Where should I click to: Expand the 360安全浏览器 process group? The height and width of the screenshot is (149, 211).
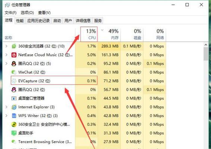pyautogui.click(x=6, y=46)
